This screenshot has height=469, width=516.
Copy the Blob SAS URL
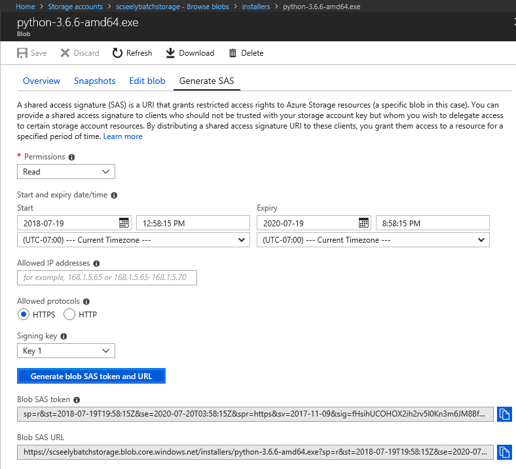click(x=504, y=452)
